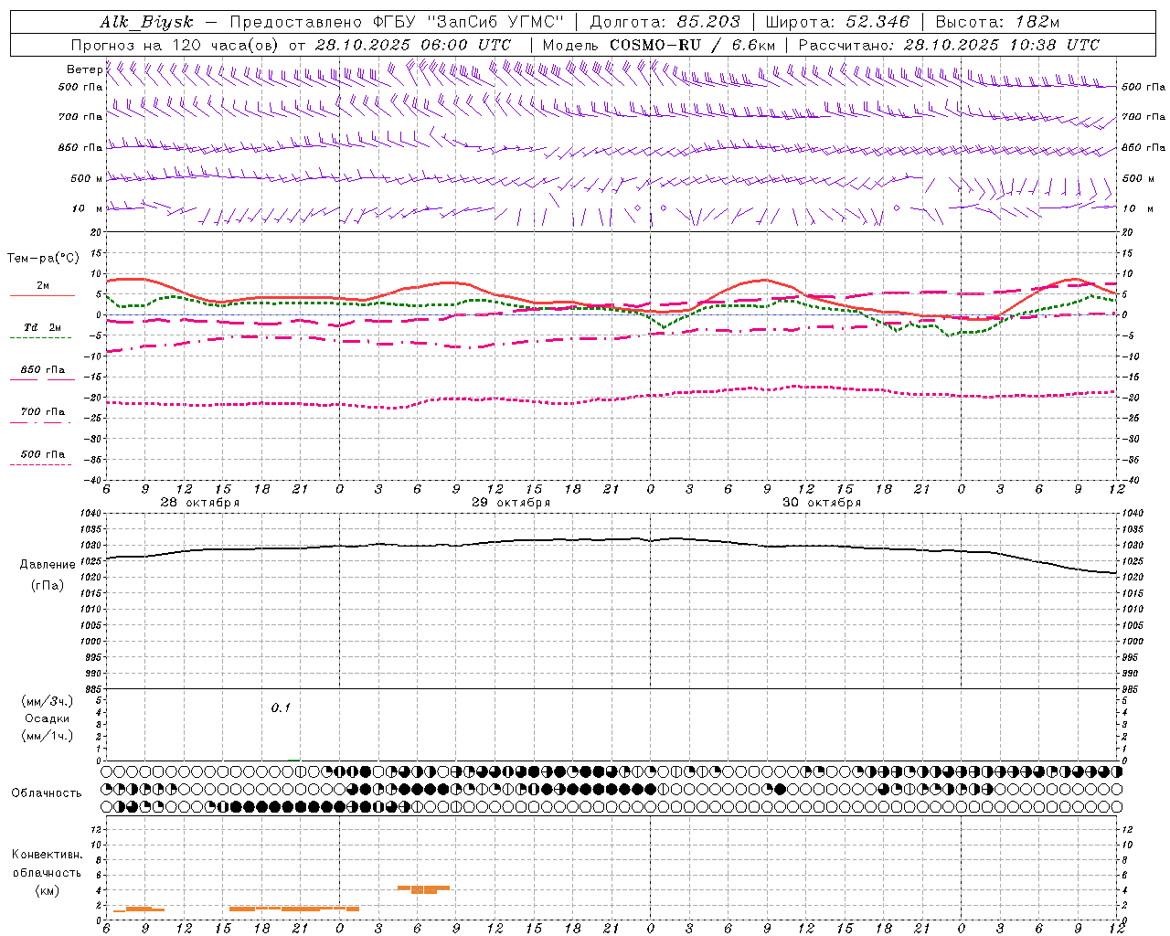Click the 2м solid red legend line
1170x936 pixels.
(x=42, y=296)
